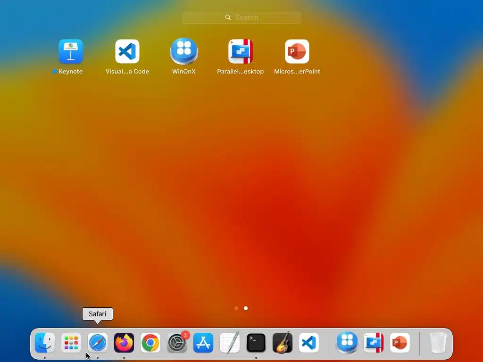Open App Store from the Dock
Image resolution: width=483 pixels, height=362 pixels.
tap(203, 343)
